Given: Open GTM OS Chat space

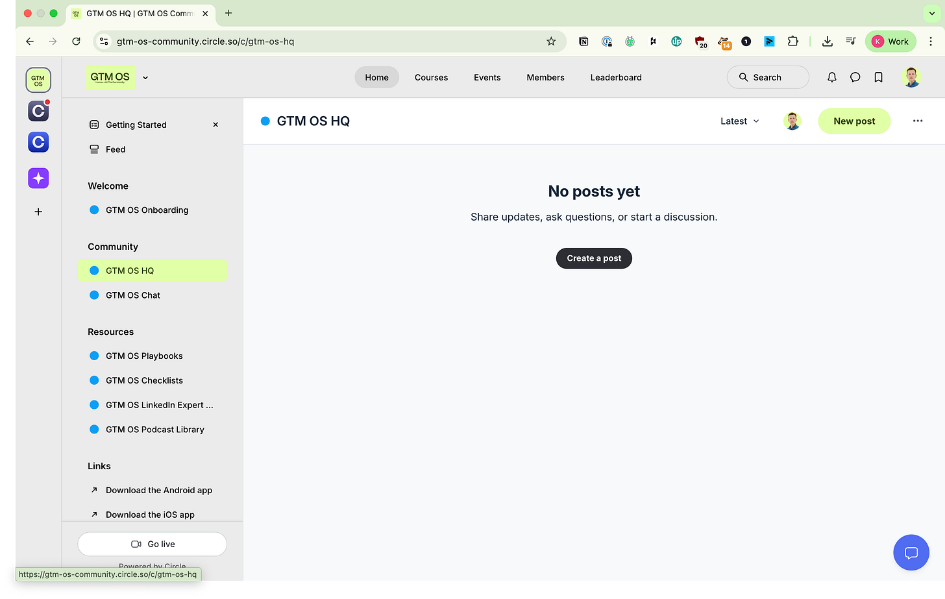Looking at the screenshot, I should pos(153,295).
